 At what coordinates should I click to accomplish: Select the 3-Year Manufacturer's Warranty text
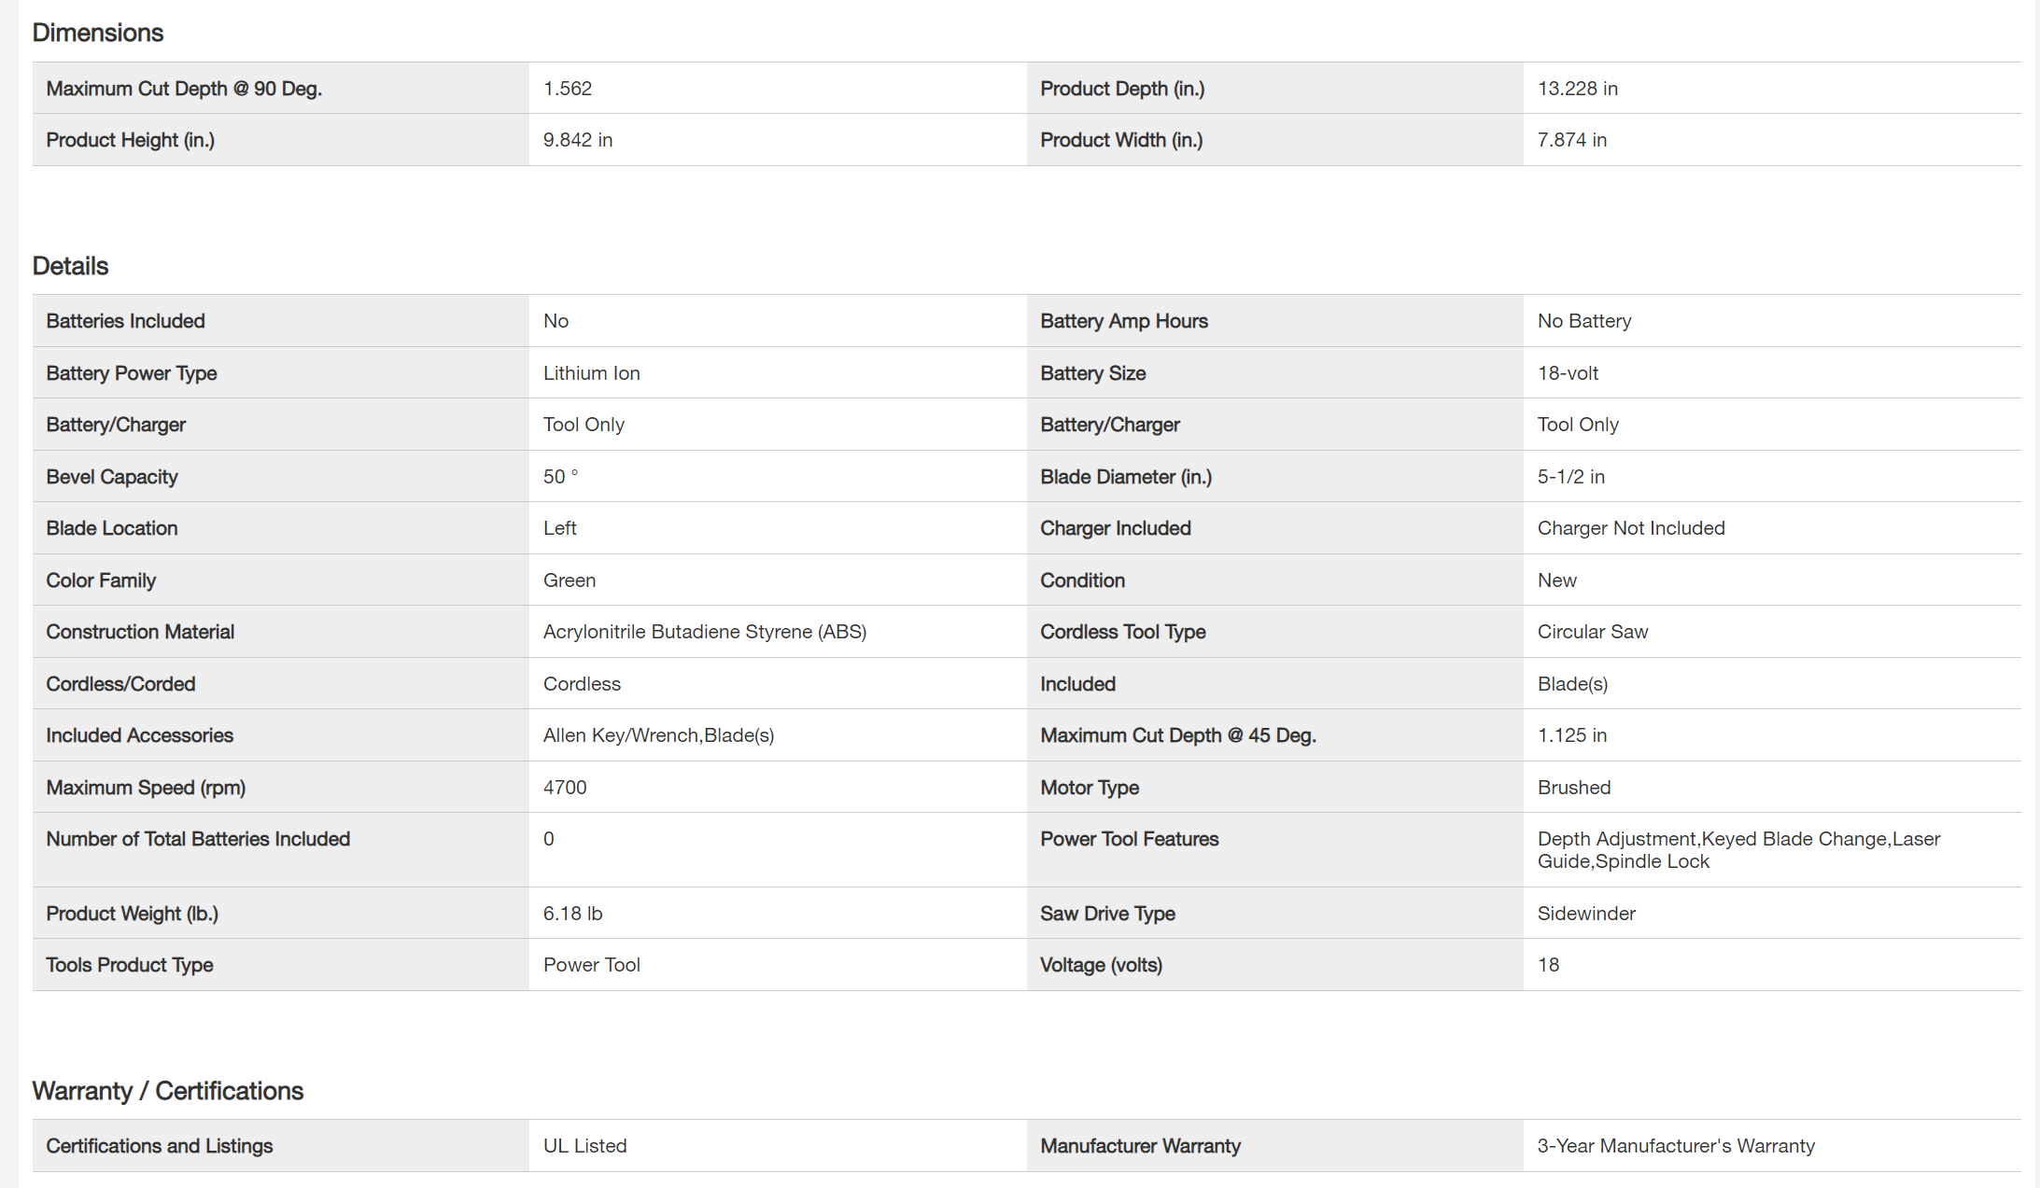[1676, 1146]
